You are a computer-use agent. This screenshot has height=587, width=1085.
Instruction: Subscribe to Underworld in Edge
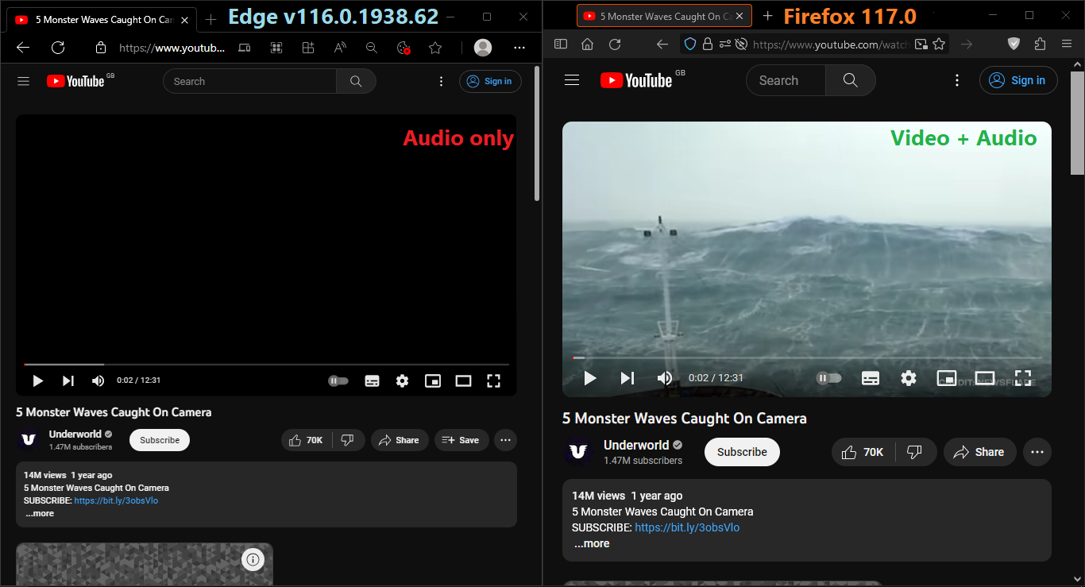tap(160, 440)
